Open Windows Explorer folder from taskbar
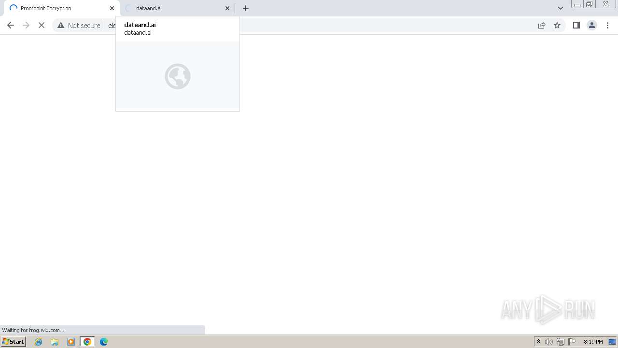The image size is (618, 348). (x=55, y=342)
